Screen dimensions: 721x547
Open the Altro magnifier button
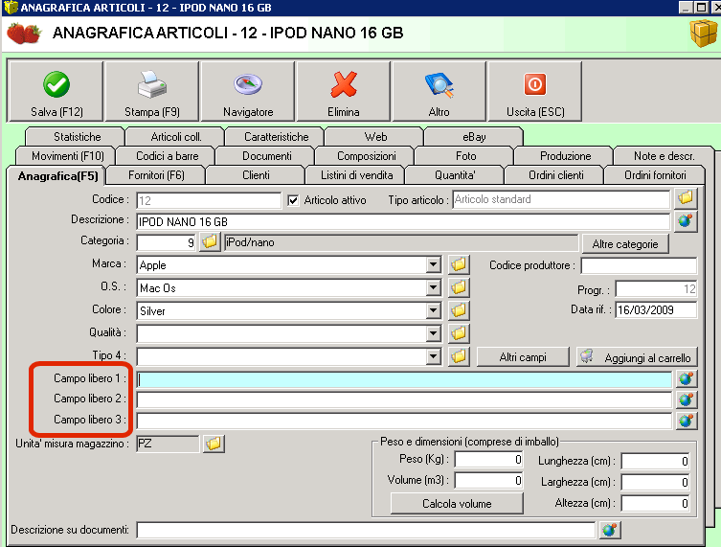point(439,92)
